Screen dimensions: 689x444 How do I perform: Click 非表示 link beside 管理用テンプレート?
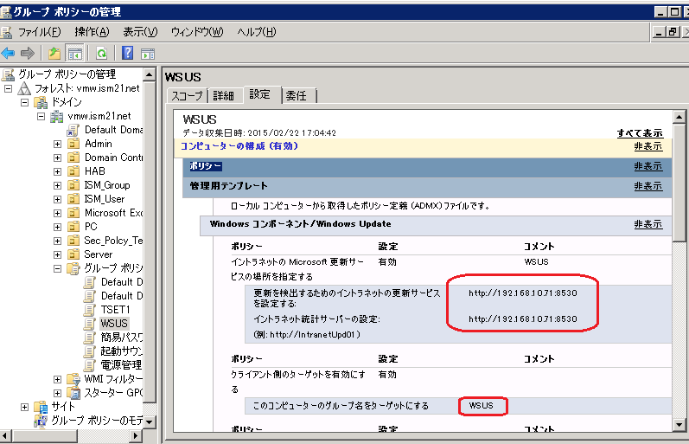[648, 186]
